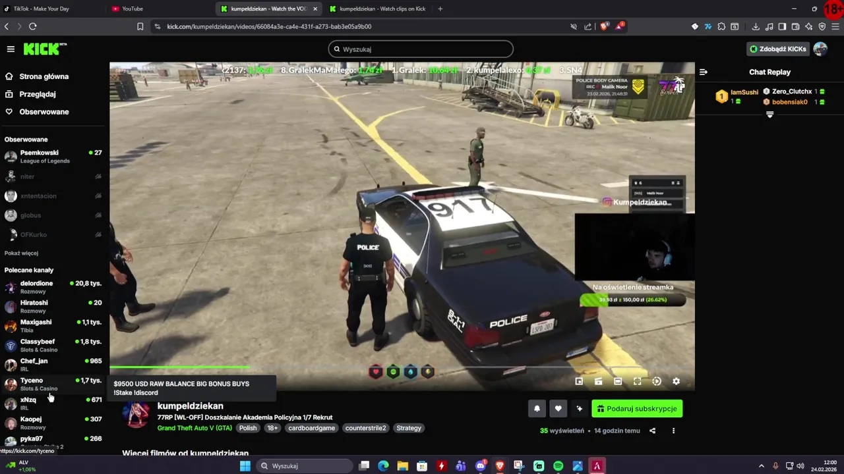Bookmark this page
The image size is (844, 474).
coord(140,26)
